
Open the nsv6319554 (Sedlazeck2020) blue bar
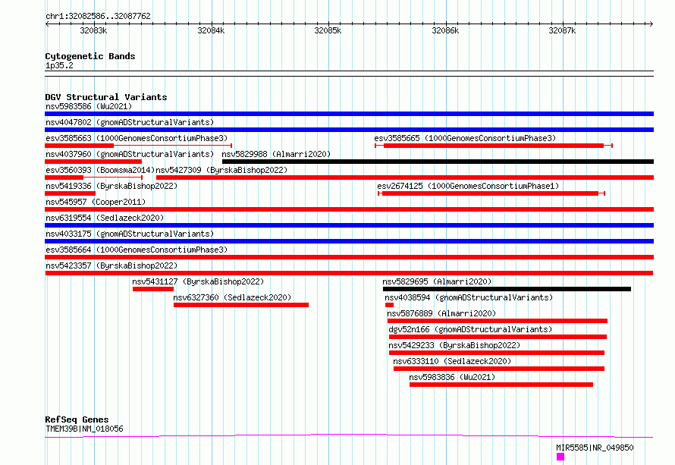pyautogui.click(x=349, y=225)
